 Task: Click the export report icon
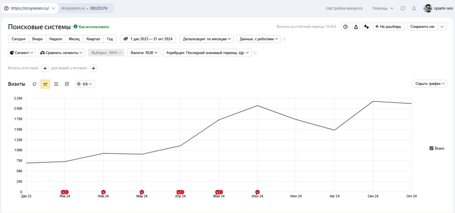[x=356, y=27]
